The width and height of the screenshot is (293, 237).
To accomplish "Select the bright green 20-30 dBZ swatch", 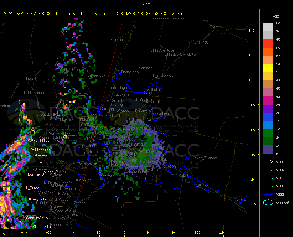I will click(x=268, y=133).
